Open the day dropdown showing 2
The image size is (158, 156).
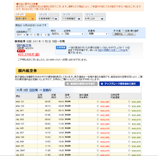point(43,35)
